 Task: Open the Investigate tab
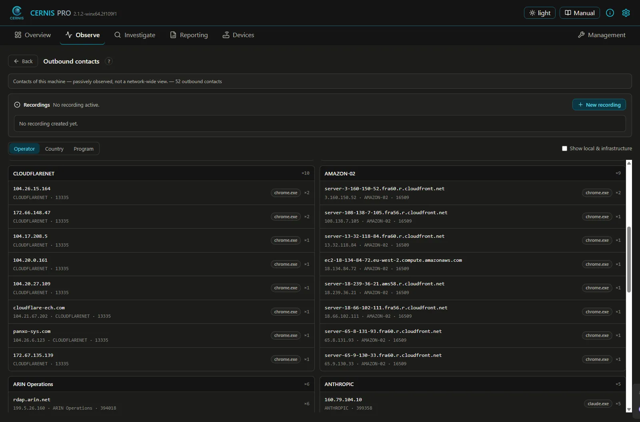135,35
